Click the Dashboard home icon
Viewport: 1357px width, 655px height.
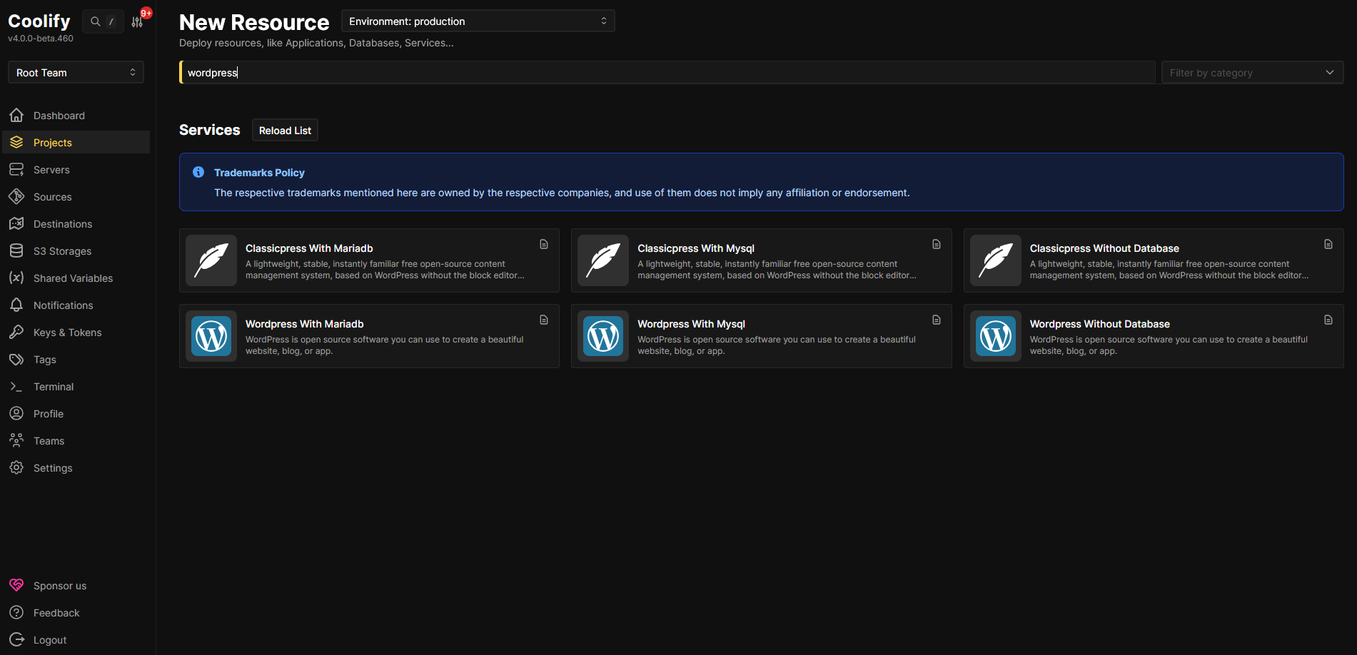[x=16, y=116]
